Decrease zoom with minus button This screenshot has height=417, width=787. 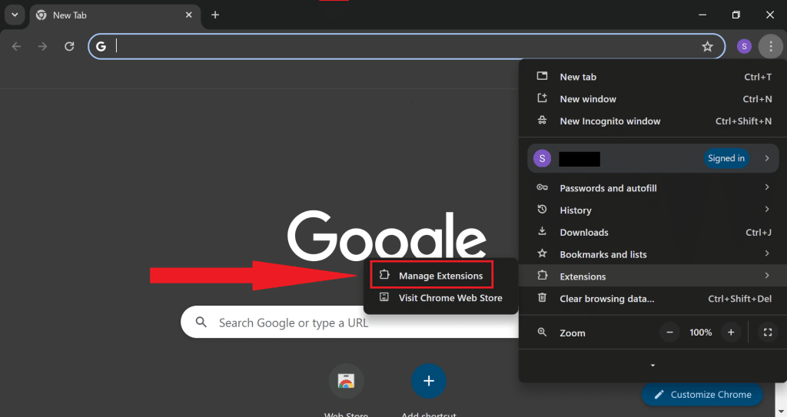670,333
